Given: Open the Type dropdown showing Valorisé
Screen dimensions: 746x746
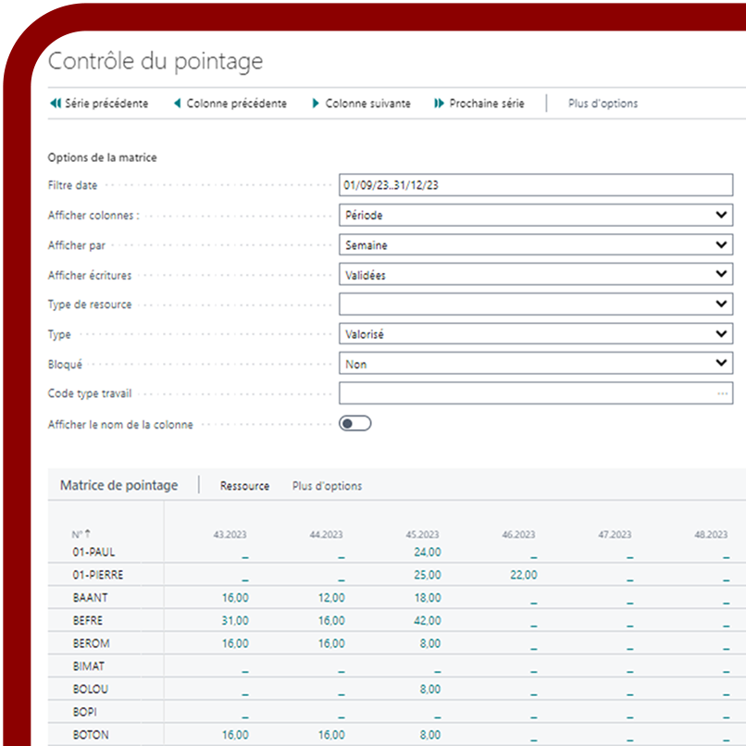Looking at the screenshot, I should (720, 333).
